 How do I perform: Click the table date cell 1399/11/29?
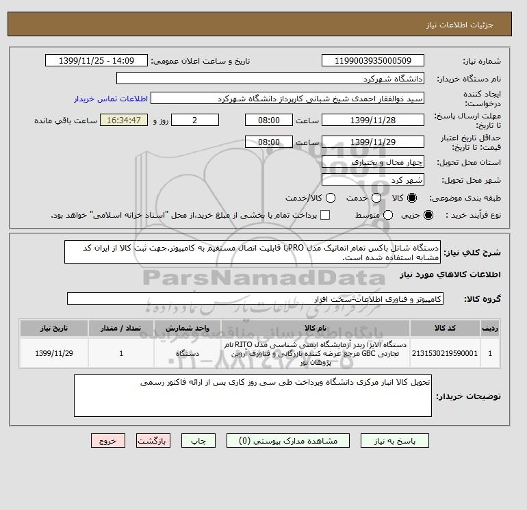click(x=54, y=353)
